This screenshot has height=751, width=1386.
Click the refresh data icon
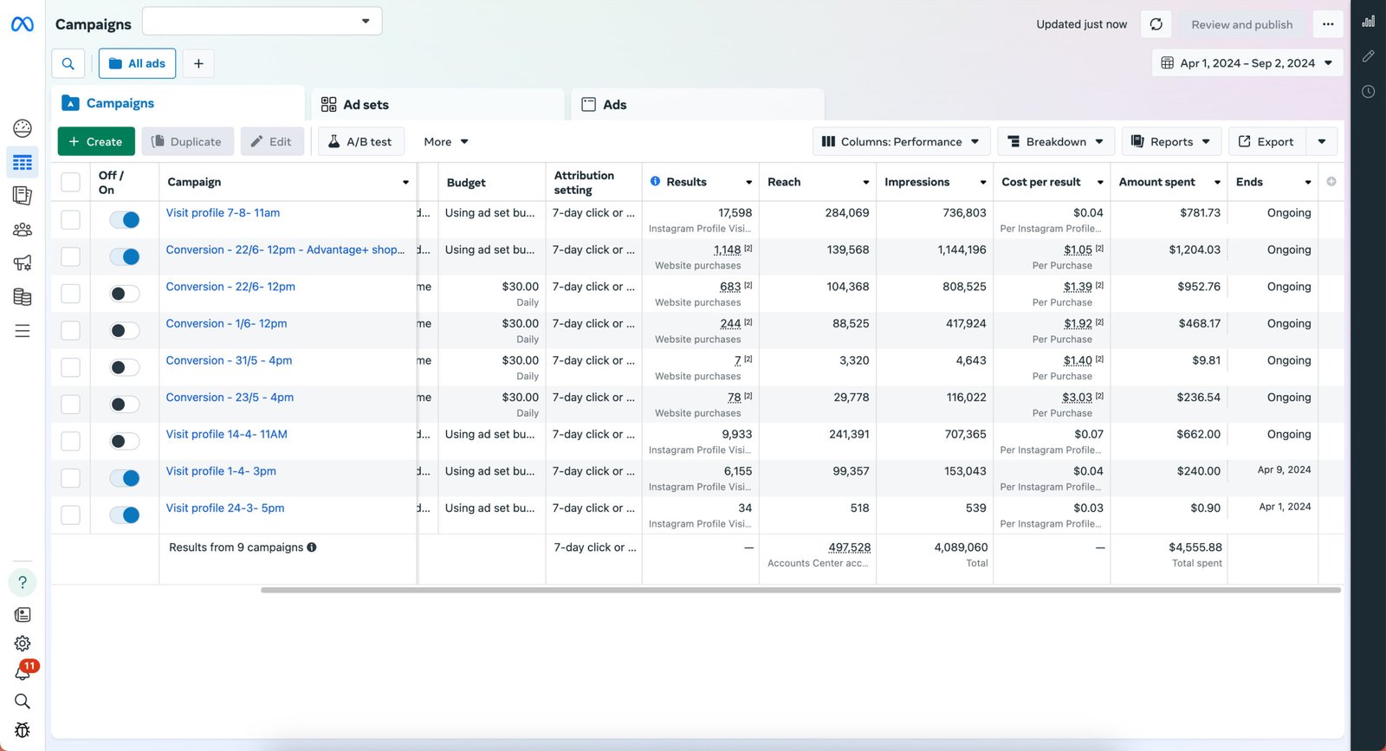(1156, 24)
